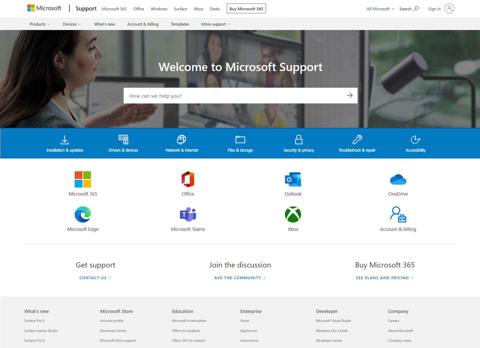
Task: Open the Drivers & devices icon
Action: [x=123, y=140]
